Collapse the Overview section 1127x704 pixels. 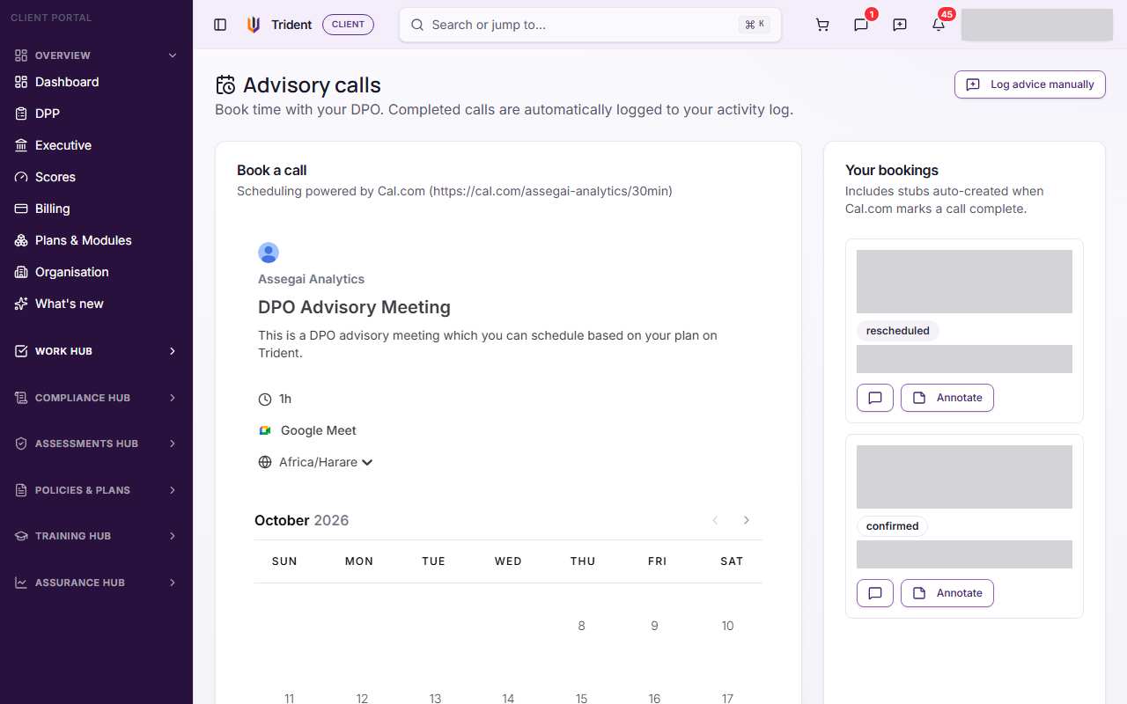96,55
